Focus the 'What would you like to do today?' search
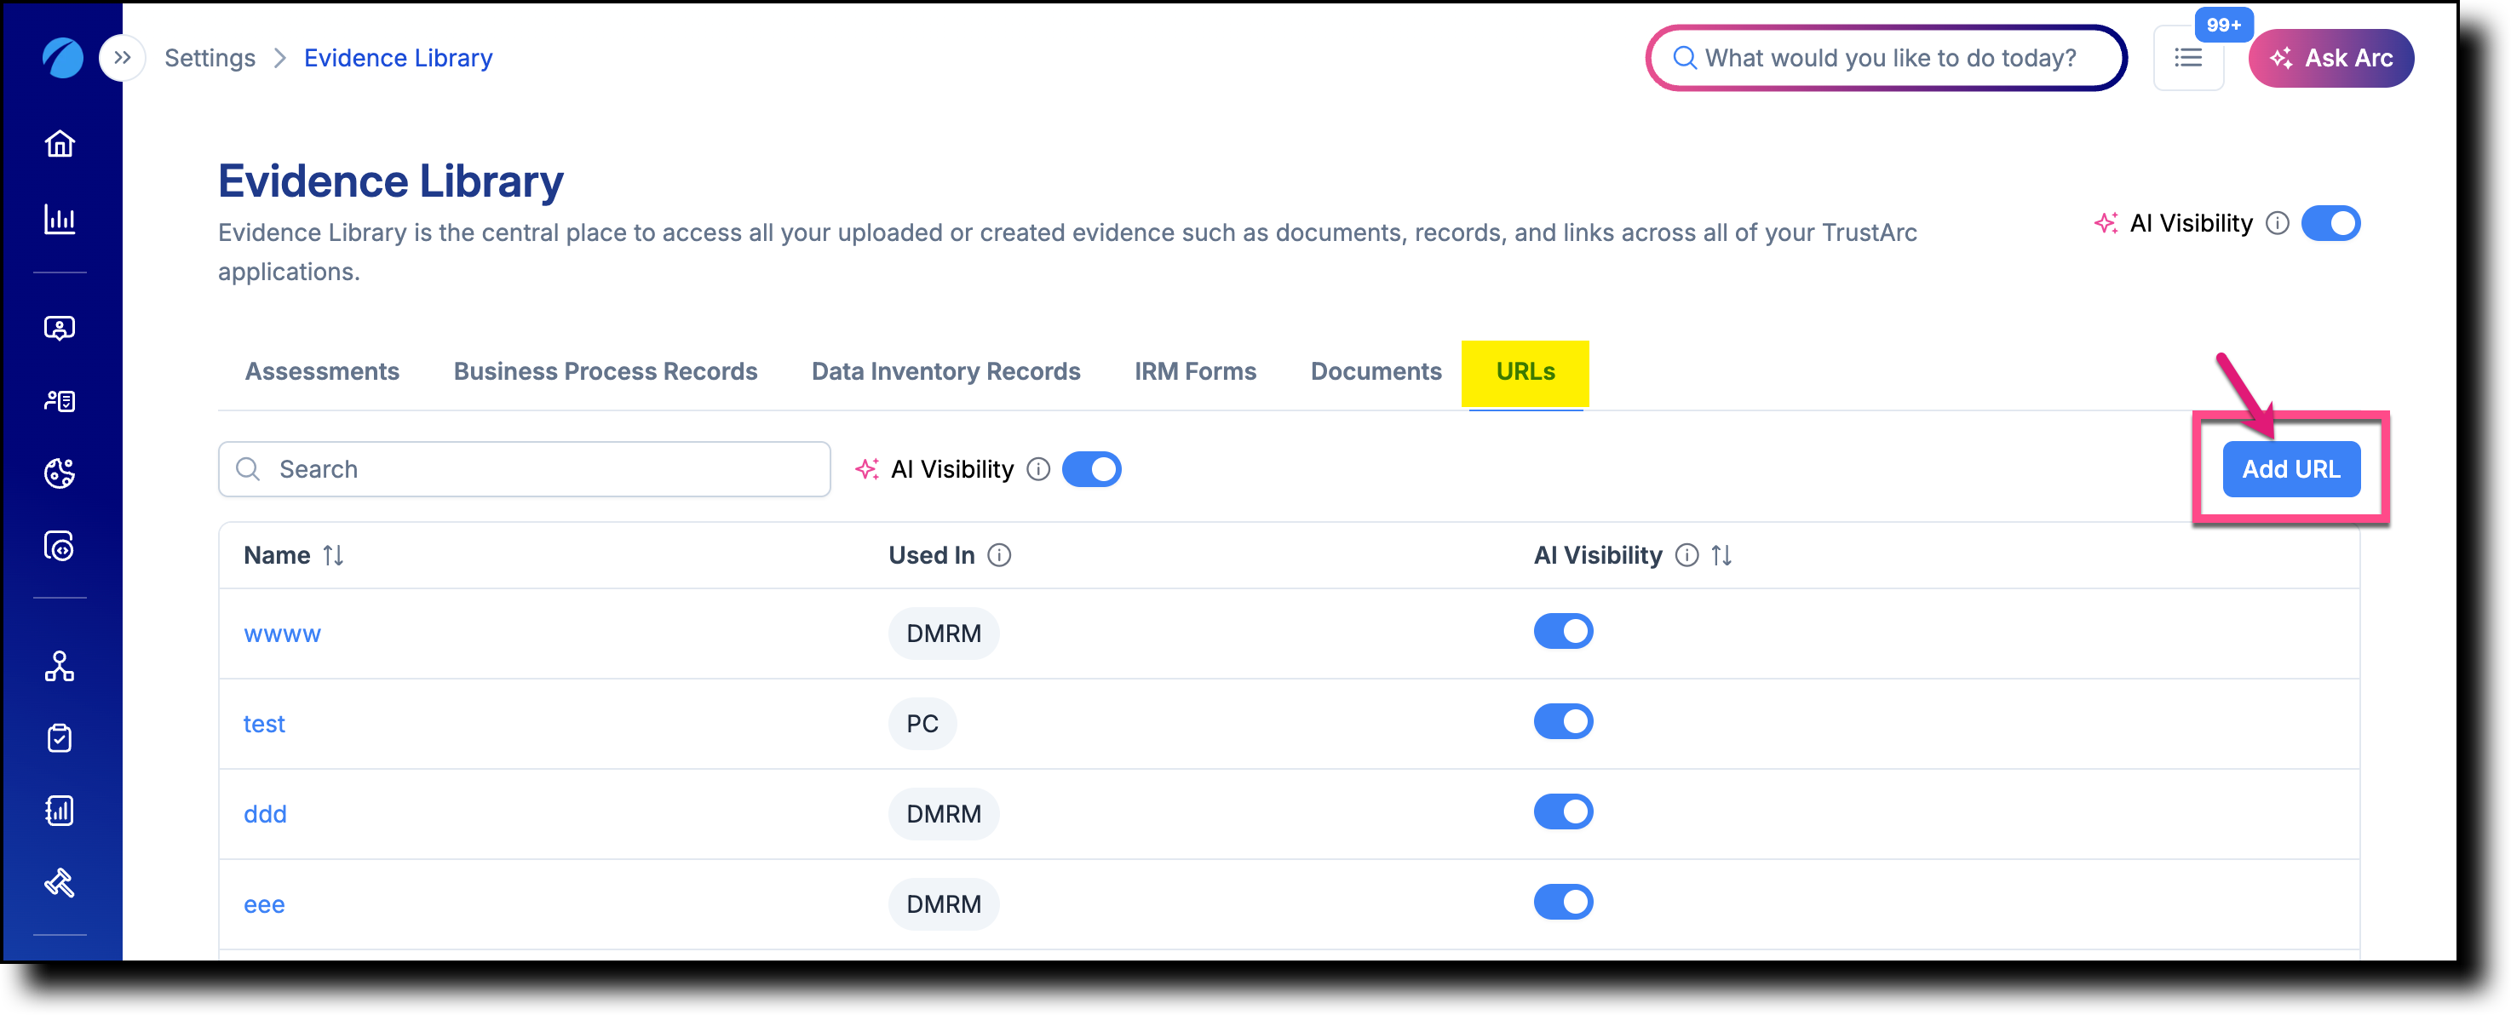The height and width of the screenshot is (1015, 2511). pyautogui.click(x=1886, y=59)
